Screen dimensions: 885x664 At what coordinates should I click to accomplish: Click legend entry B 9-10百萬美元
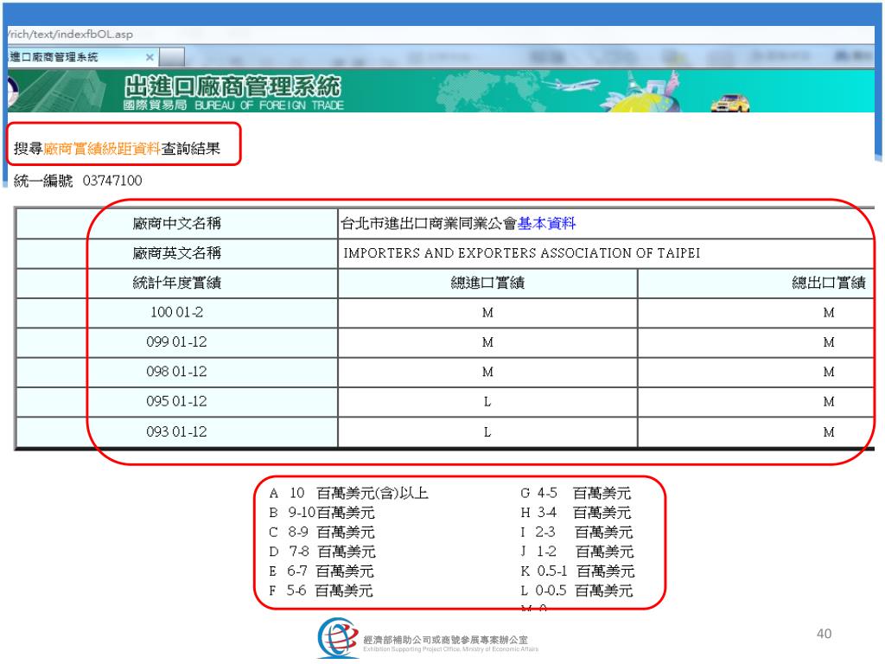tap(322, 513)
